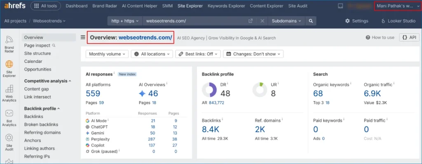
Task: Open Broken backlinks
Action: tap(41, 125)
